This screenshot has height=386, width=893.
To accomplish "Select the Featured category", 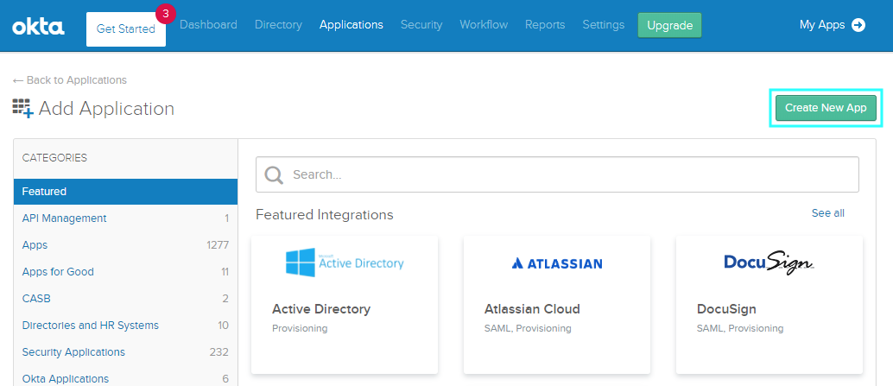I will (125, 192).
